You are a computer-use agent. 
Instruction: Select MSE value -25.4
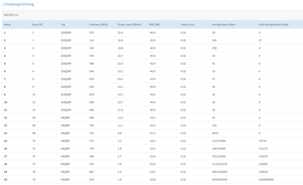tap(152, 164)
